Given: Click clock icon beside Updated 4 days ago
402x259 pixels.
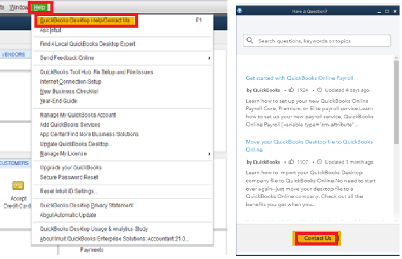Looking at the screenshot, I should point(319,90).
